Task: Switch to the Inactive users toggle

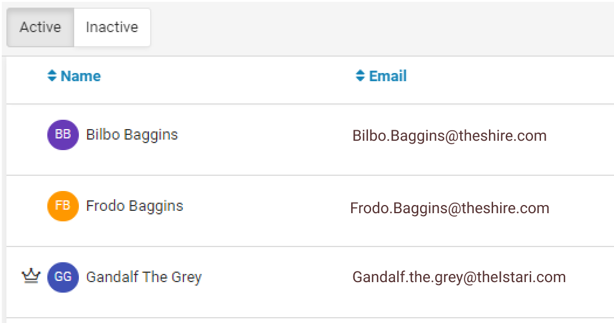Action: point(112,27)
